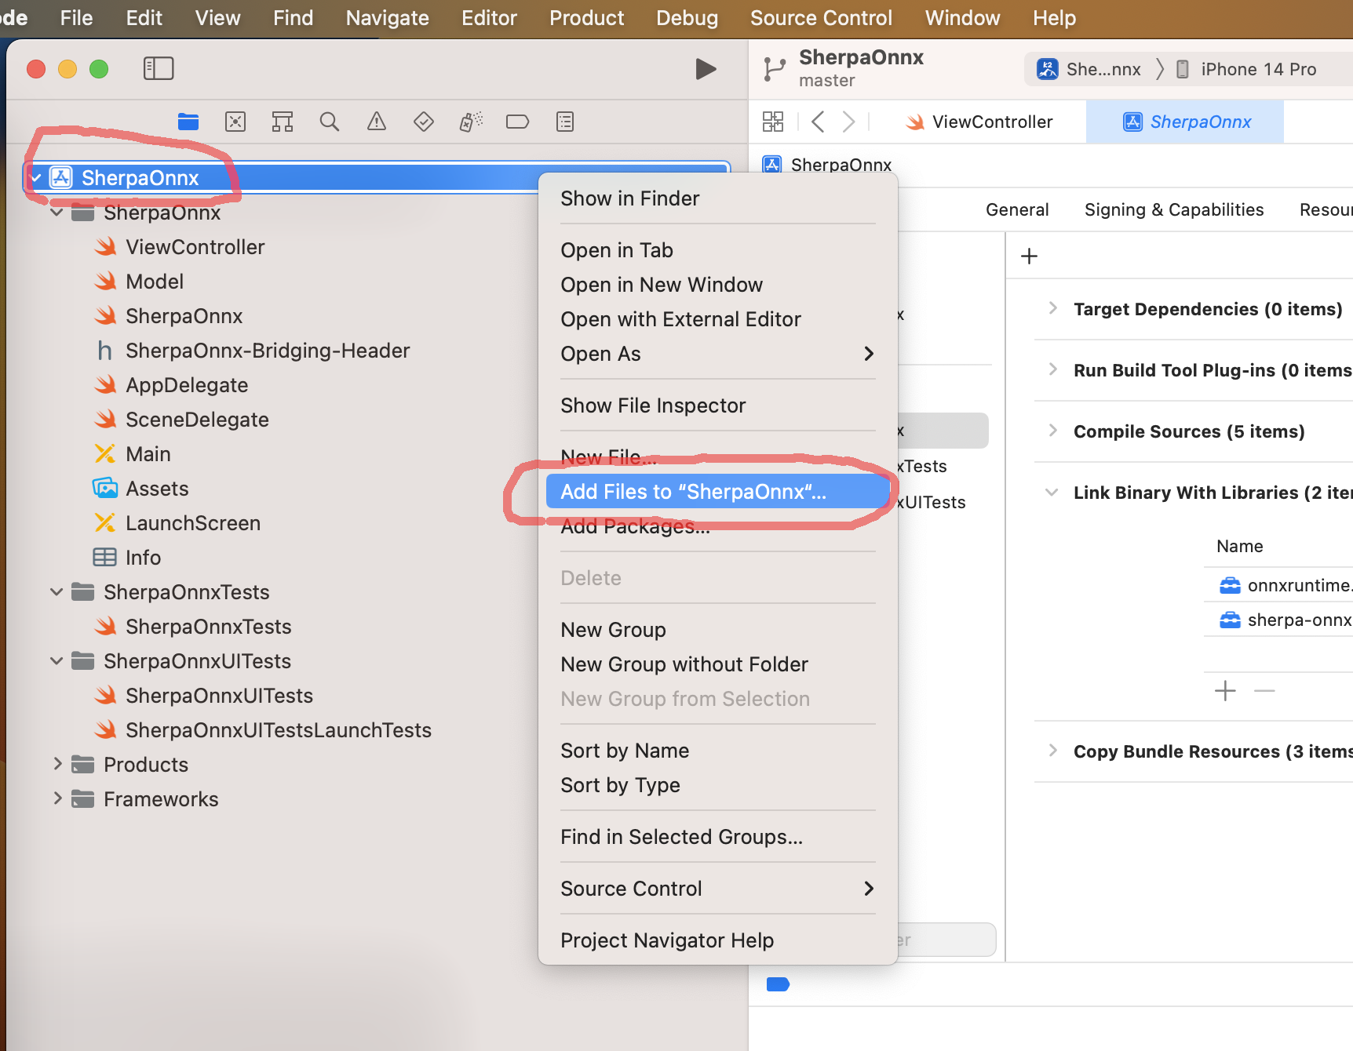
Task: Open the Source Control context submenu
Action: click(x=717, y=889)
